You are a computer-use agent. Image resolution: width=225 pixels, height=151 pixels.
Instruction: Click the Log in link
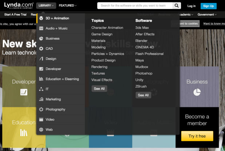[x=192, y=6]
